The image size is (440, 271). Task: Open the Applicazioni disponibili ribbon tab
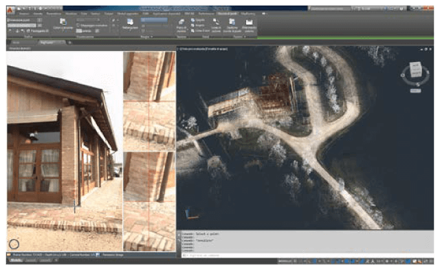pos(166,14)
